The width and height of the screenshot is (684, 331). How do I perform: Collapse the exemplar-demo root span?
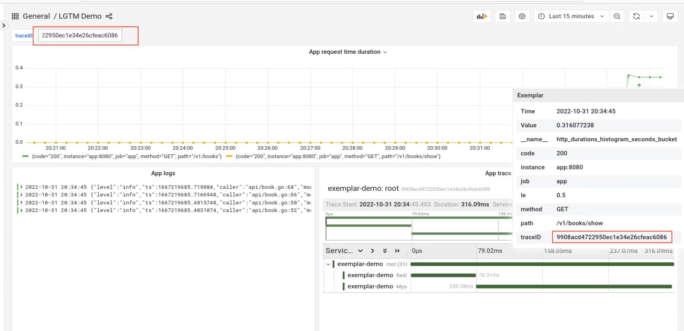pos(328,264)
